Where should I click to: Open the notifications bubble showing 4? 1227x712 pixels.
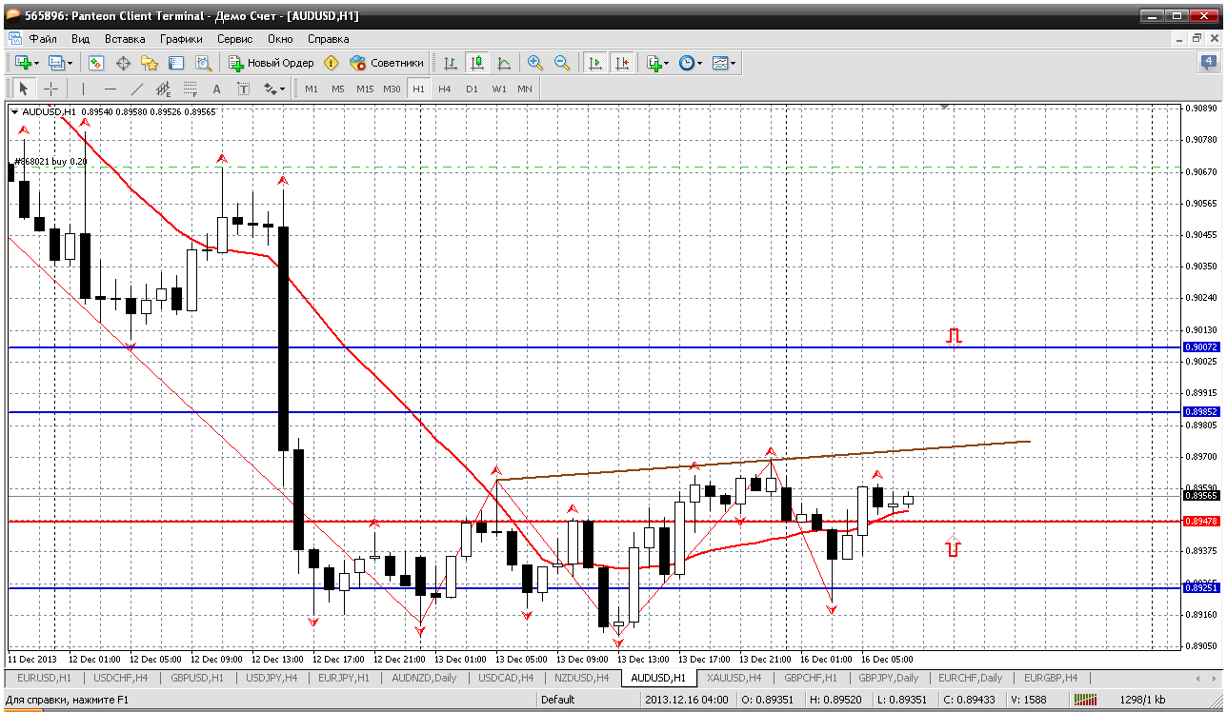pos(1209,63)
